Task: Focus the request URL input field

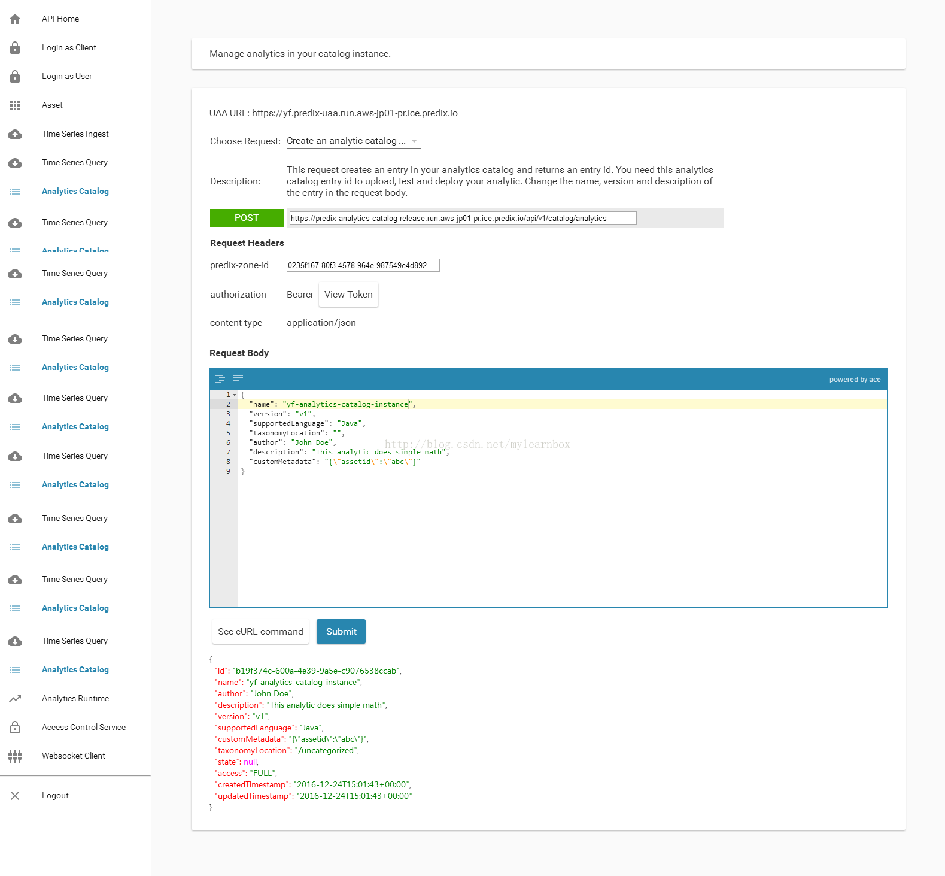Action: click(463, 218)
